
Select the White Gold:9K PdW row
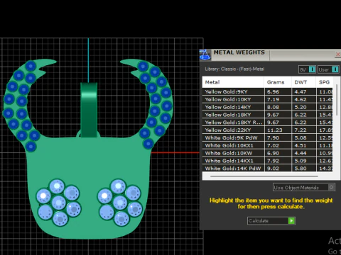268,137
